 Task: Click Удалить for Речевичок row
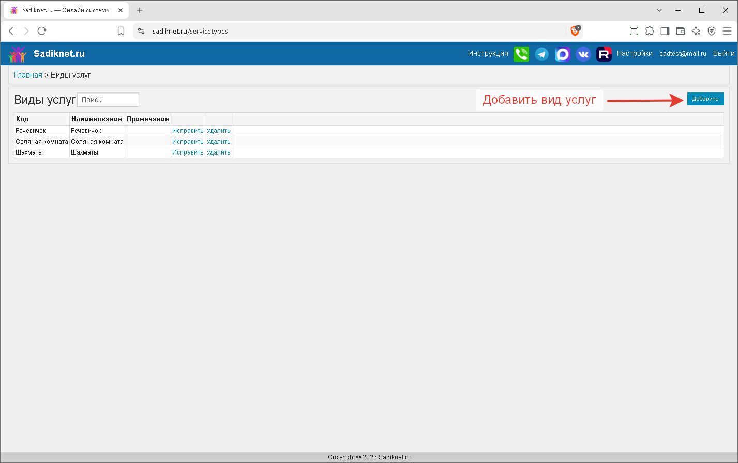click(218, 131)
